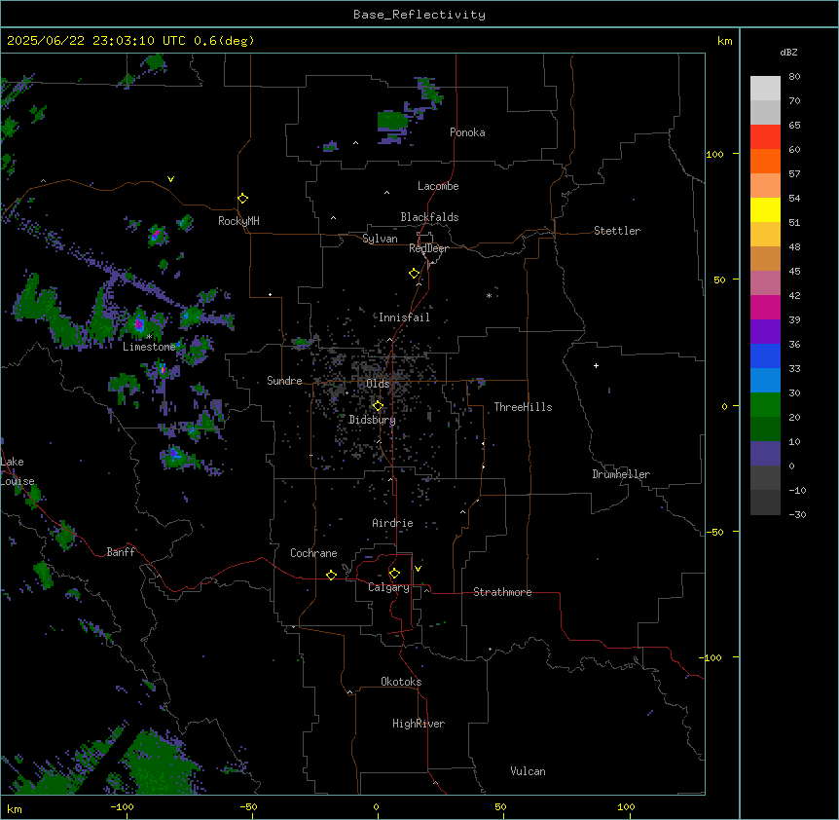
Task: Select the HighRiver label
Action: point(419,724)
